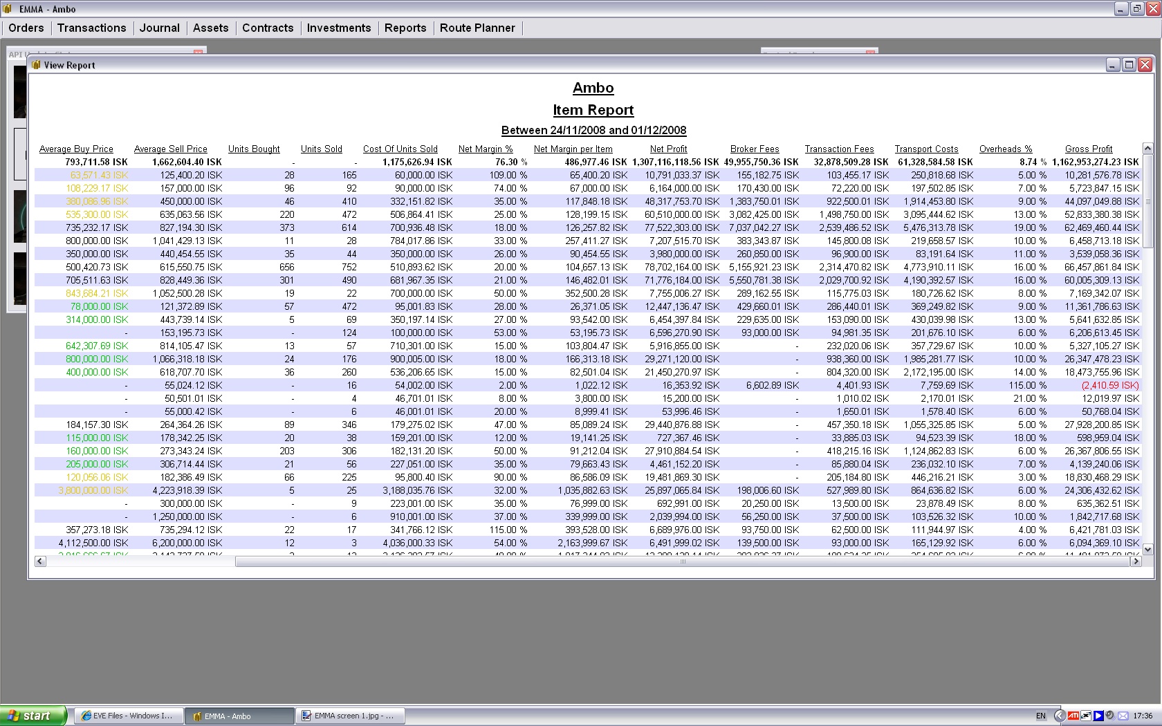Viewport: 1162px width, 726px height.
Task: Select the total net profit 1,307,116,118.56 ISK
Action: coord(676,162)
